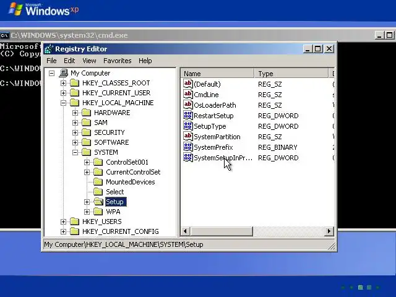This screenshot has width=396, height=297.
Task: Click the MountedDevices folder icon
Action: [98, 182]
